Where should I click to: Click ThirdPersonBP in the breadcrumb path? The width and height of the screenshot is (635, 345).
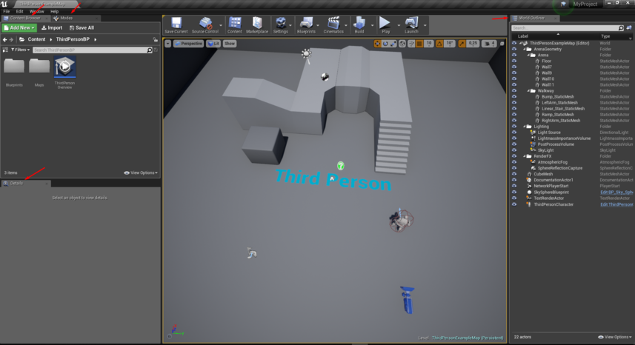tap(73, 40)
